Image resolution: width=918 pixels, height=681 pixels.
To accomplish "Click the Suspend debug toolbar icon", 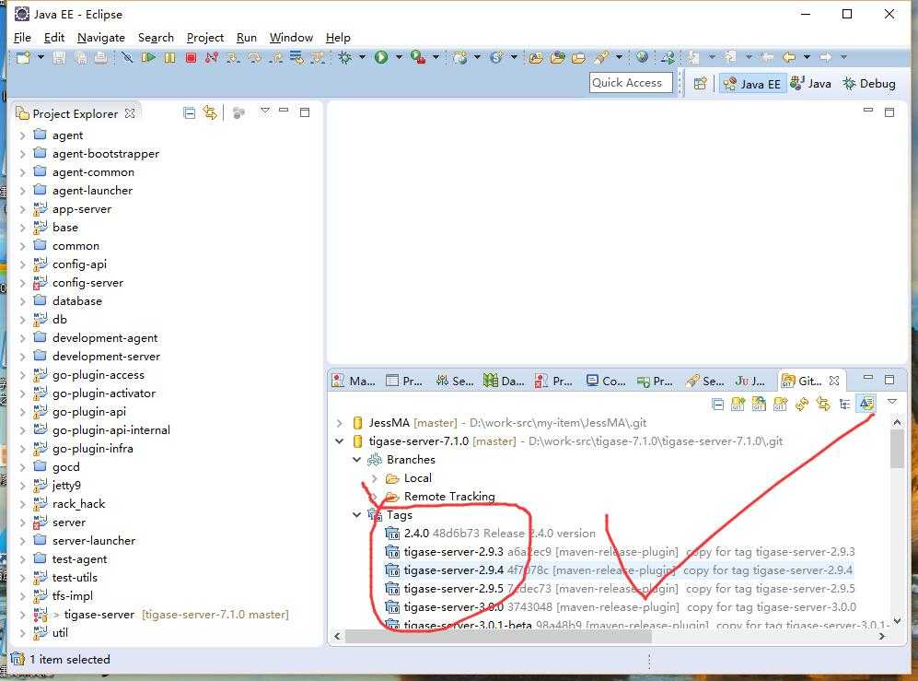I will [169, 57].
